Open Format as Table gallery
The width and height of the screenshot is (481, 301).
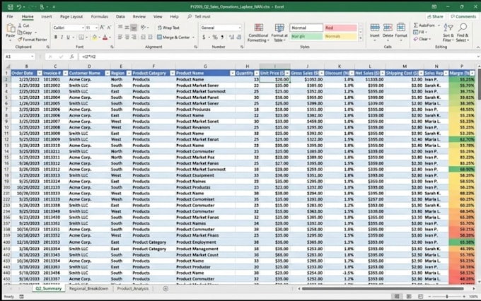point(279,33)
